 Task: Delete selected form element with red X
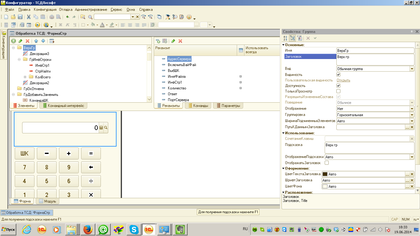coord(27,41)
